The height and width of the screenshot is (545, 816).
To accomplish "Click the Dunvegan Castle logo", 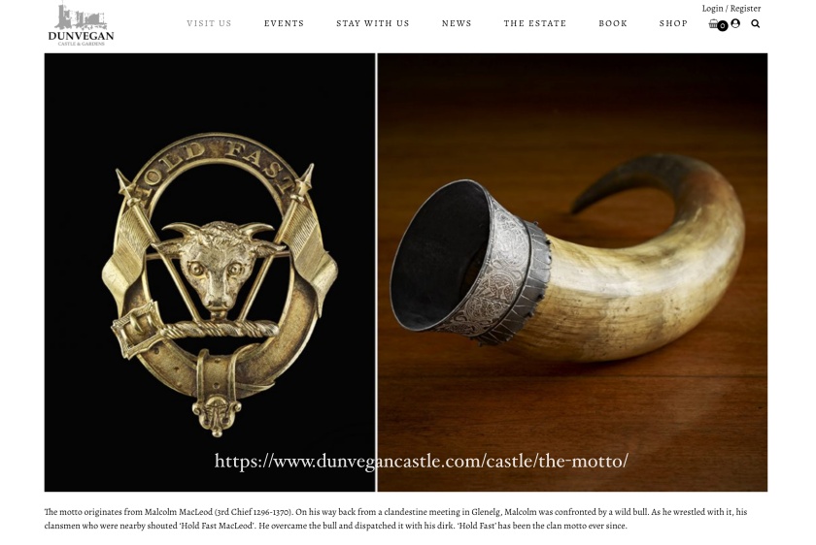I will click(81, 24).
